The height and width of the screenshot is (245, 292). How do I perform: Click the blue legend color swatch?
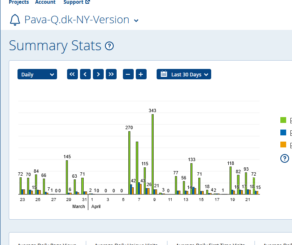(x=283, y=132)
